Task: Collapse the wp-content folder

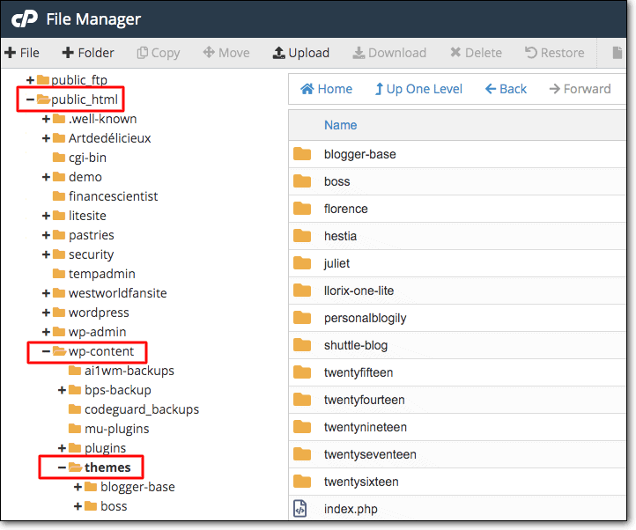Action: tap(46, 351)
